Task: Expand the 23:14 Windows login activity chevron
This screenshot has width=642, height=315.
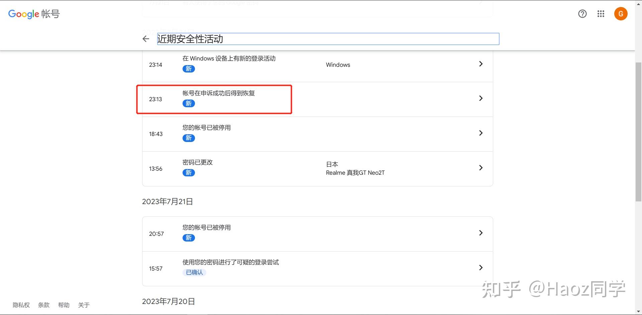Action: coord(480,64)
